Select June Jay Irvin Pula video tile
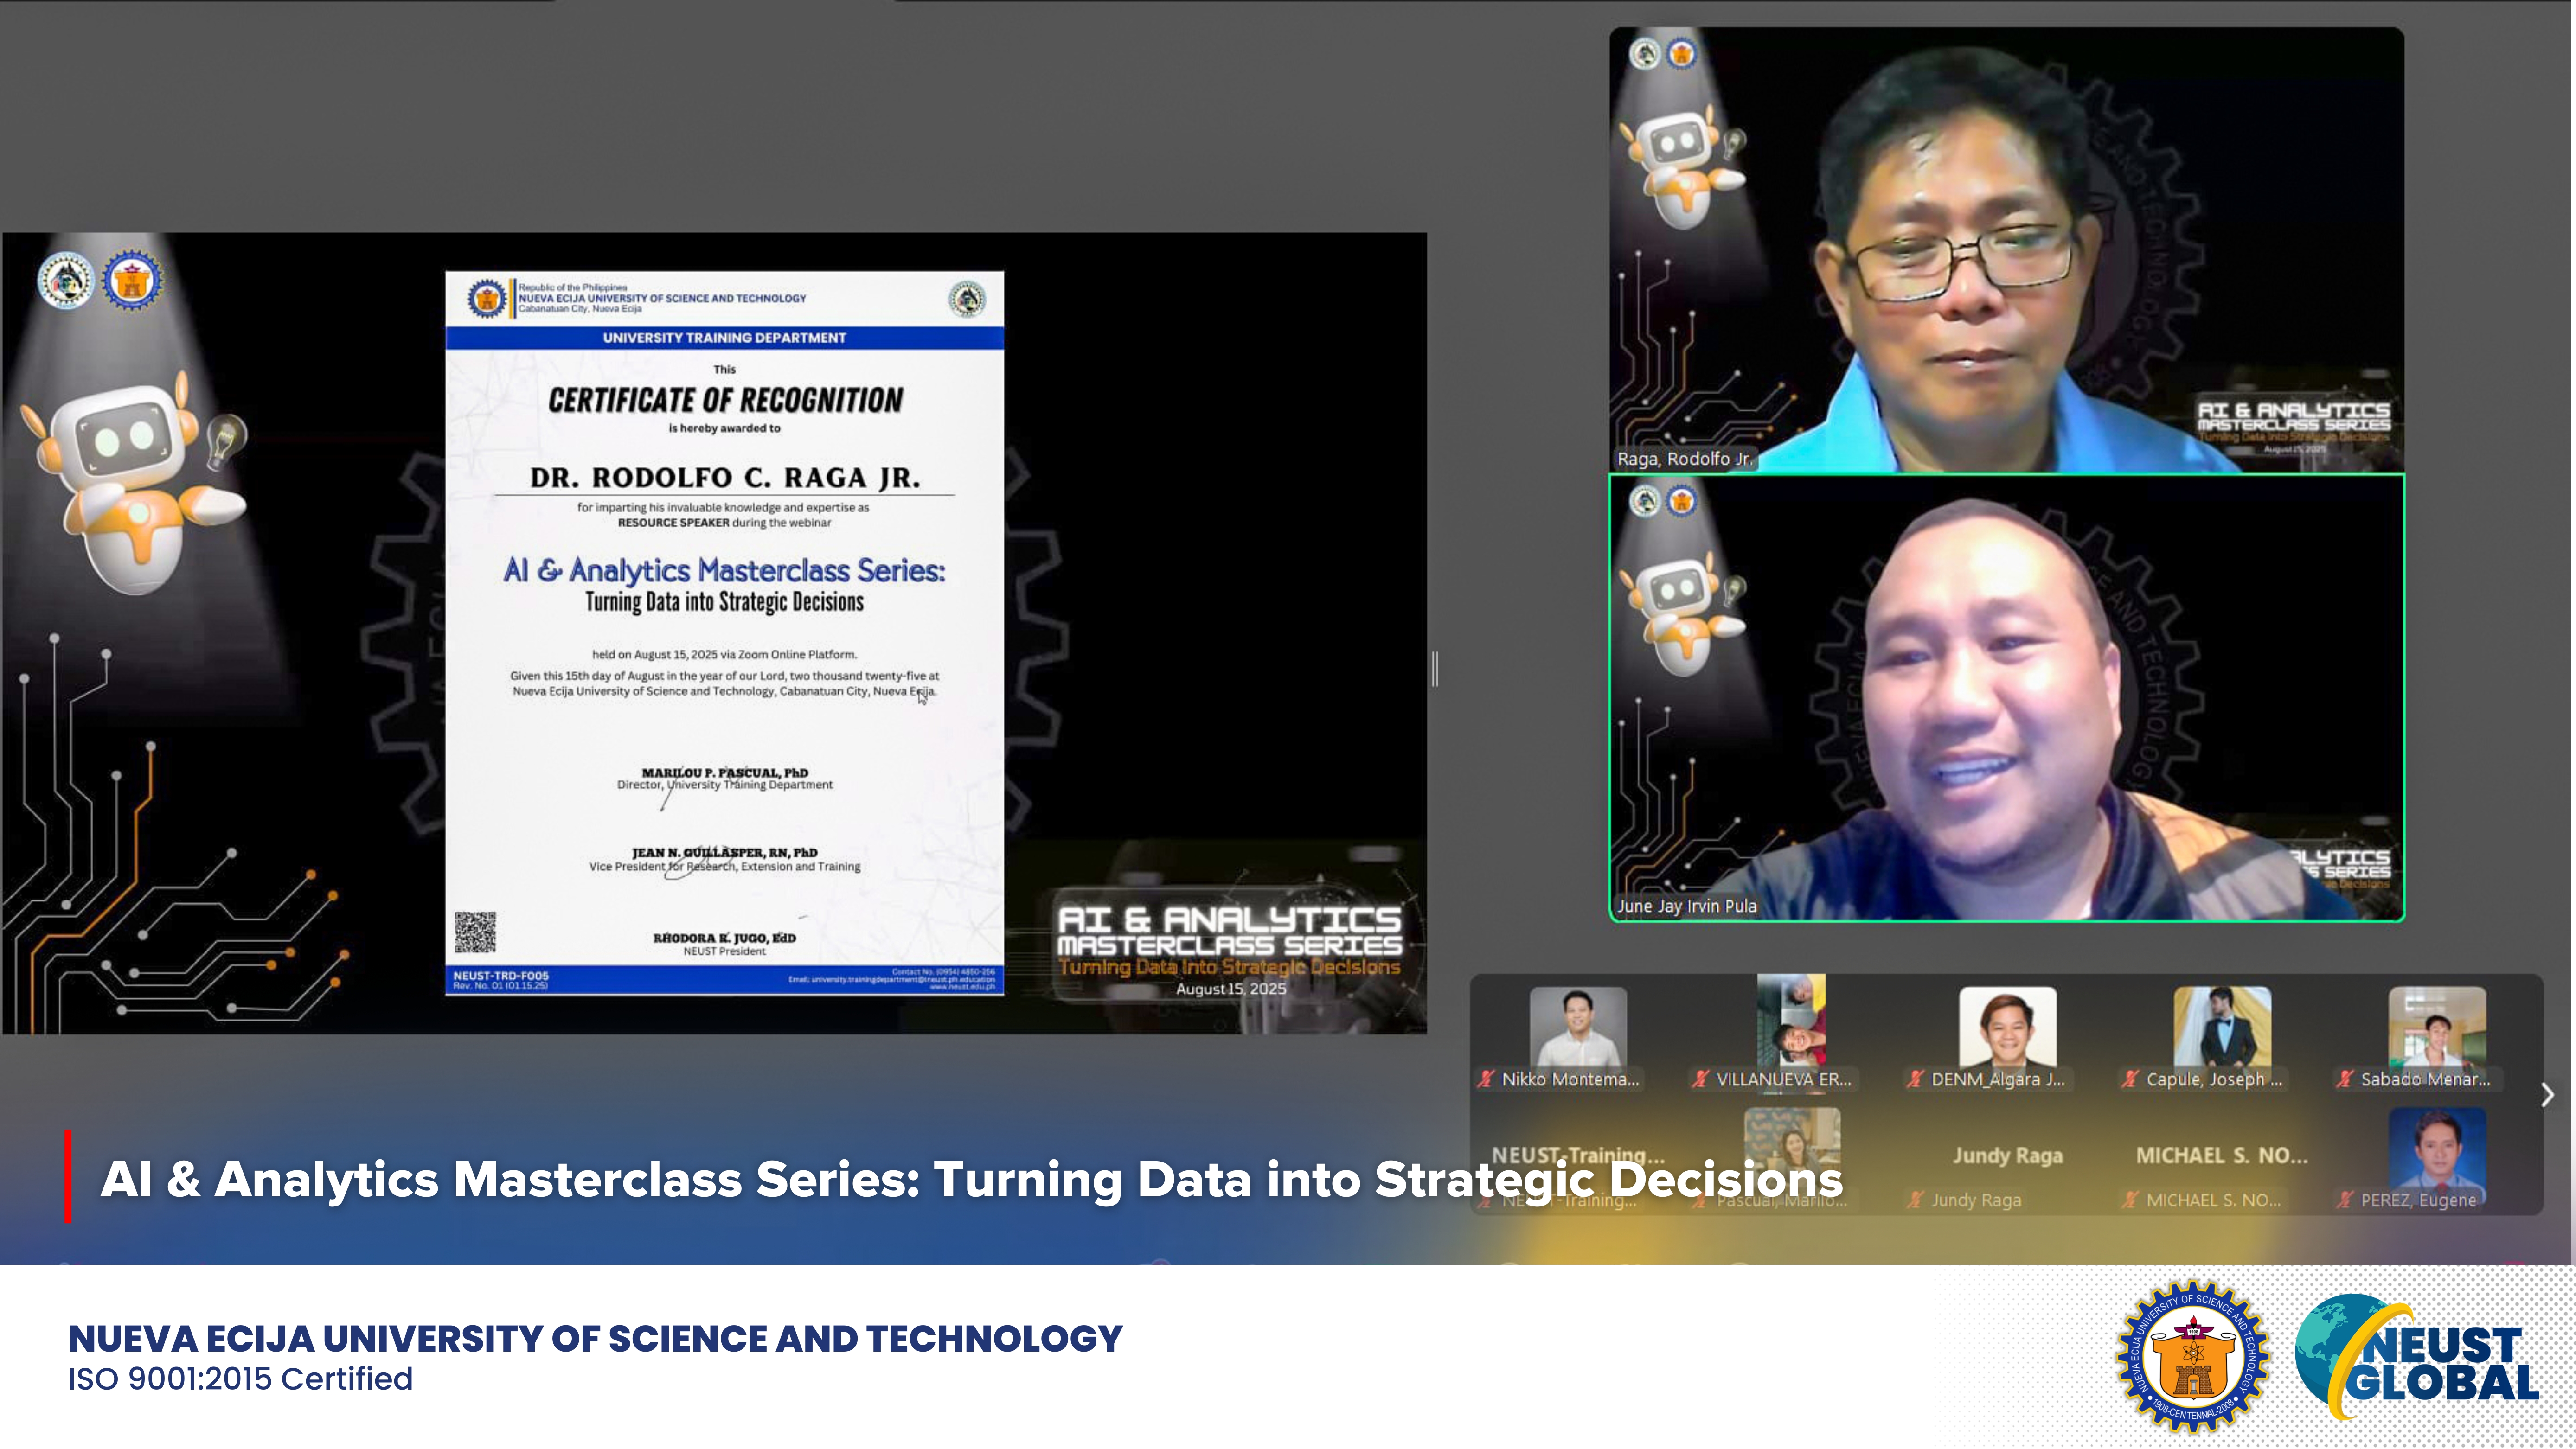The height and width of the screenshot is (1449, 2576). click(x=2006, y=697)
